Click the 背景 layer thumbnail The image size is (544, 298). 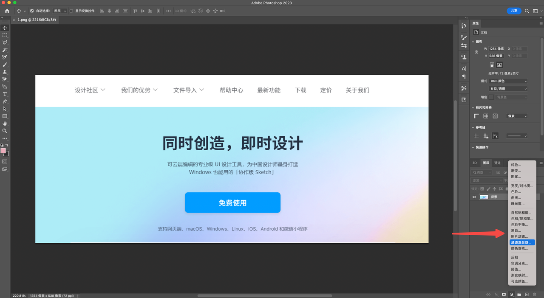[x=484, y=197]
